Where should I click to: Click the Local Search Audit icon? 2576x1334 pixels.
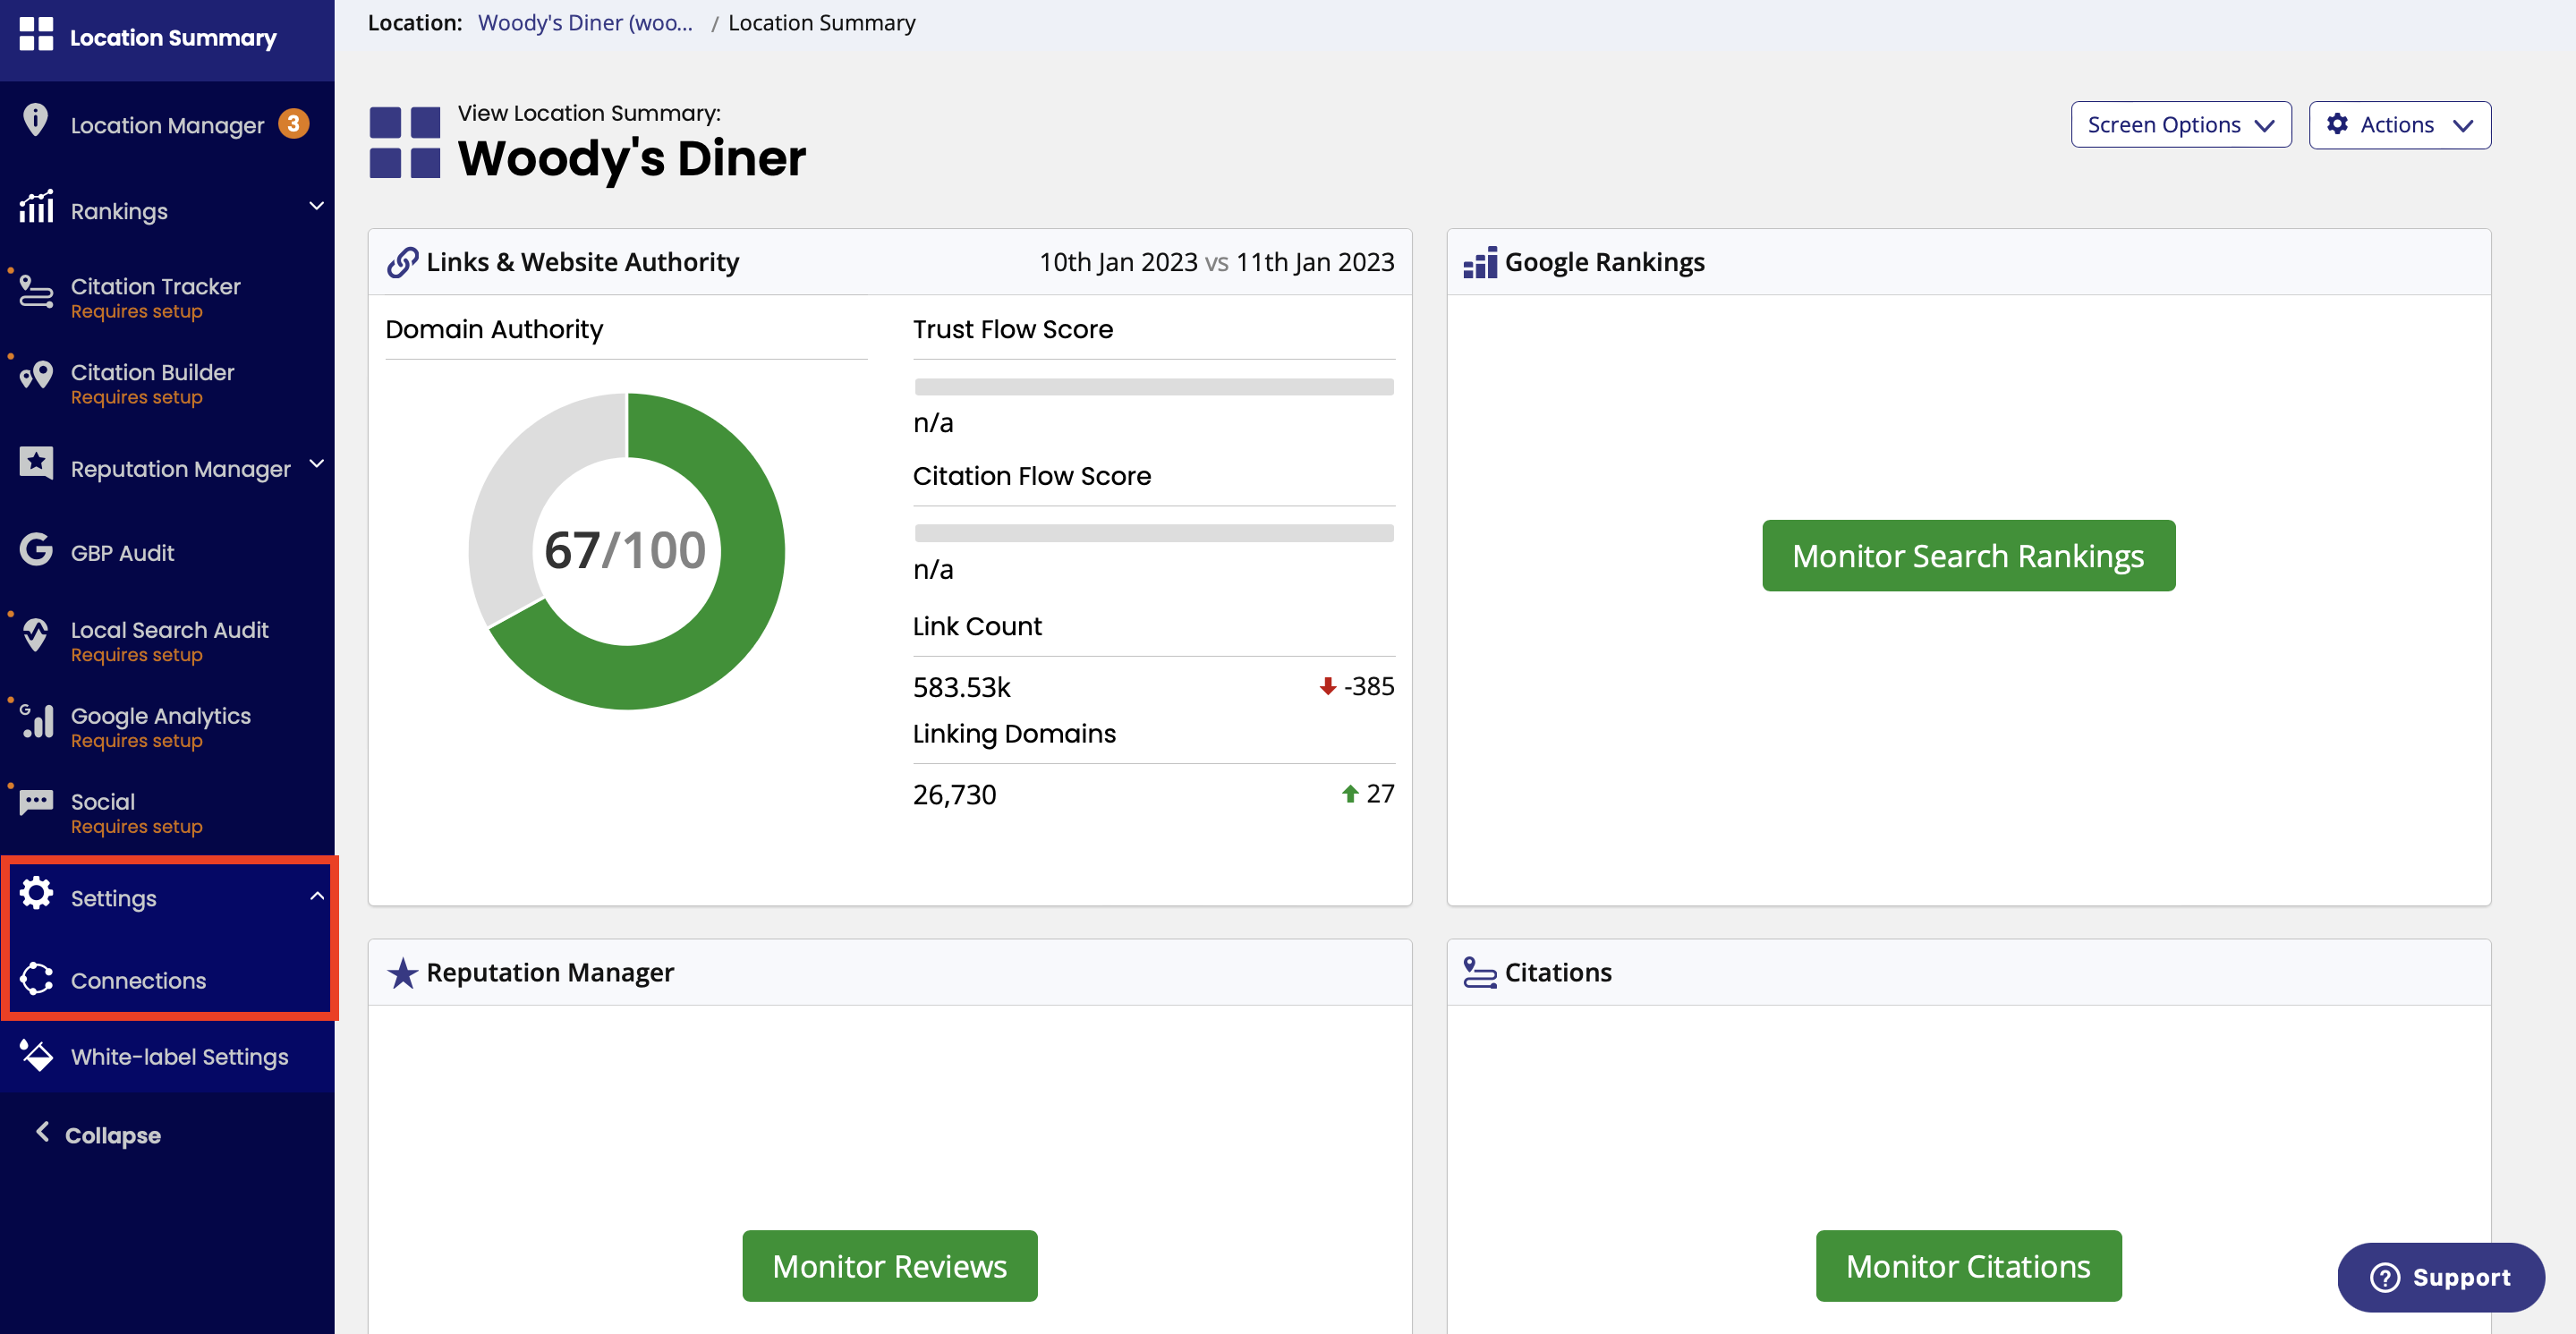point(36,634)
